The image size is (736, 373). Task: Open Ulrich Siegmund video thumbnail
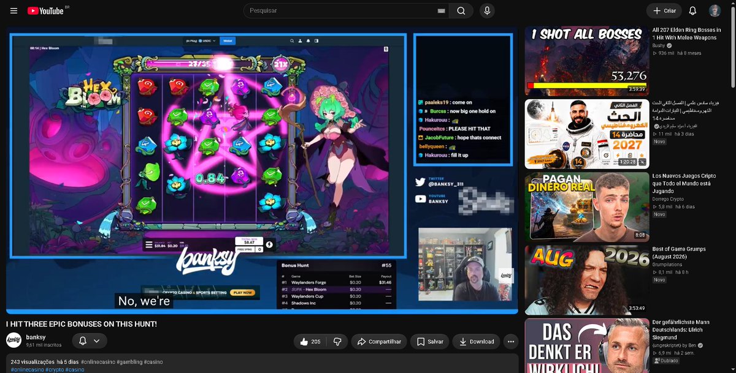coord(586,346)
